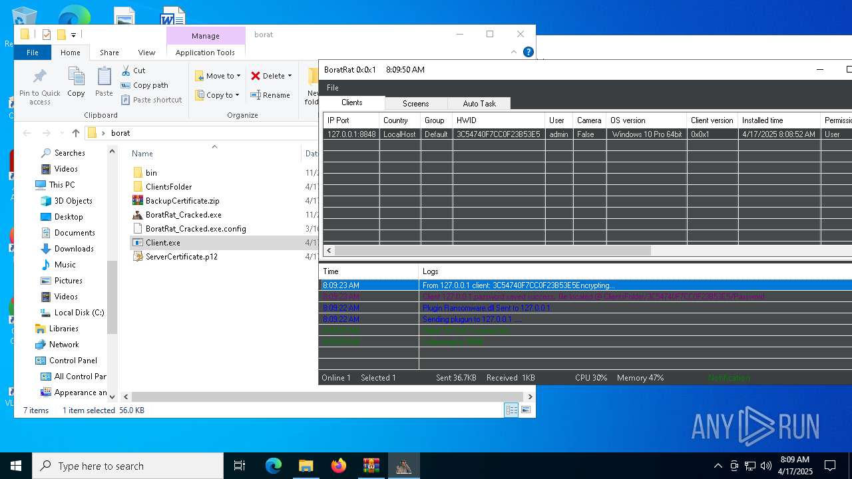This screenshot has width=852, height=479.
Task: Click Pin to Quick access in Explorer ribbon
Action: pyautogui.click(x=39, y=86)
